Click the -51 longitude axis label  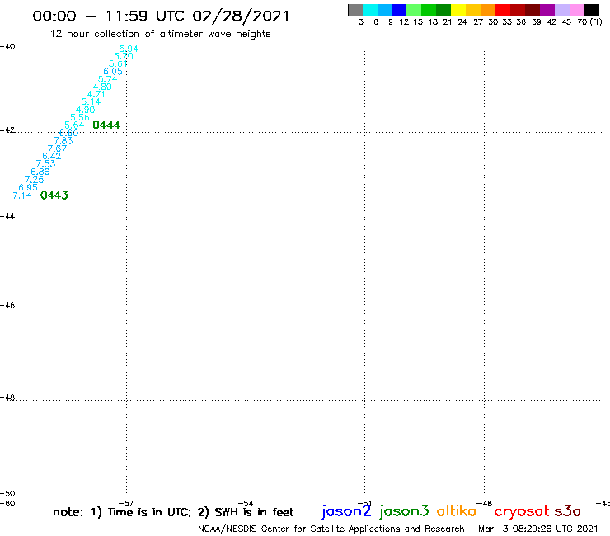tap(364, 503)
